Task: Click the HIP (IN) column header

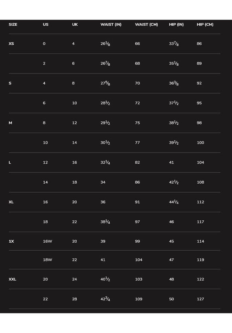Action: click(x=176, y=25)
